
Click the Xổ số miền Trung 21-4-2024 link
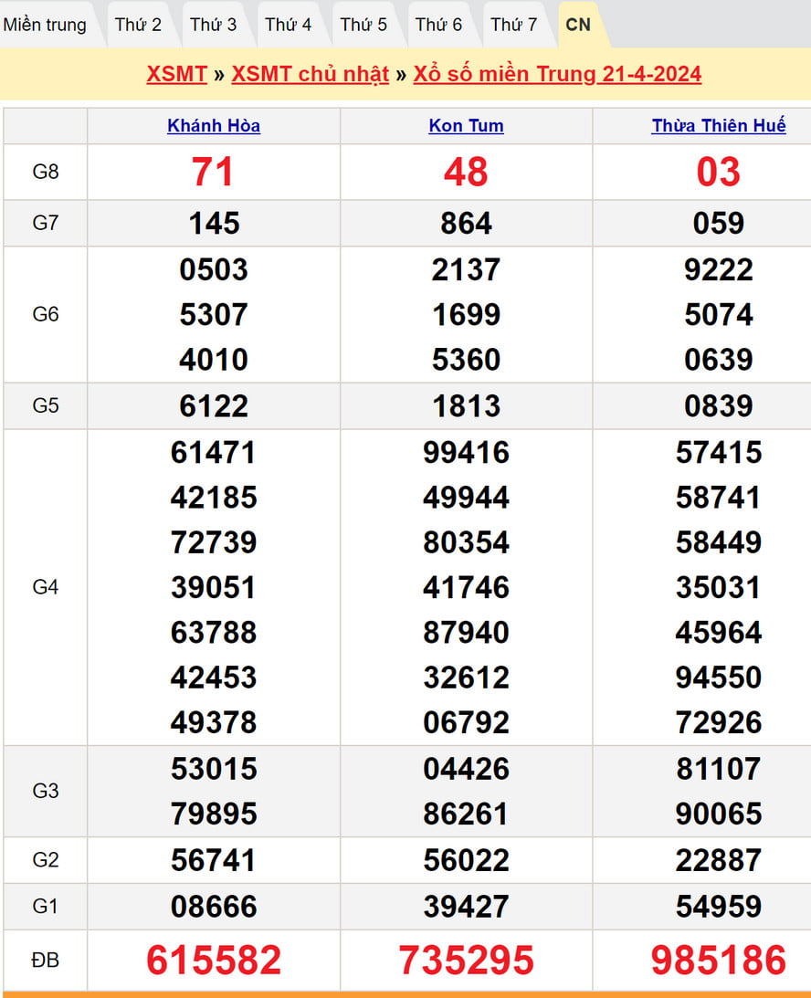557,74
